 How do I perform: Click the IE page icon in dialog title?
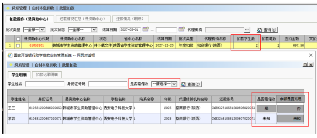pyautogui.click(x=10, y=55)
